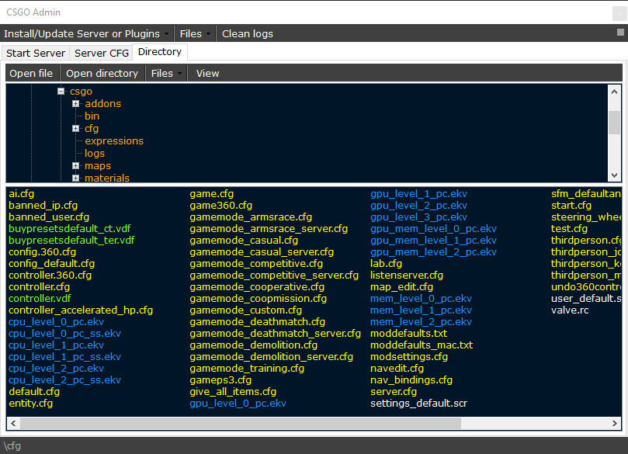Expand the maps folder node

coord(76,166)
